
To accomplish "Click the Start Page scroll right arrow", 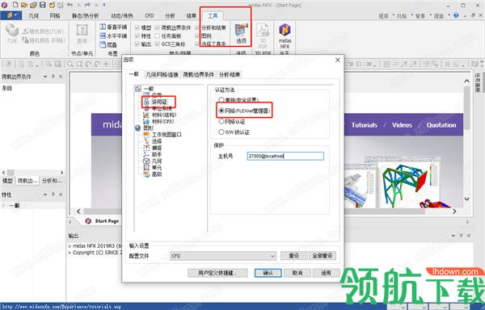I will point(454,212).
